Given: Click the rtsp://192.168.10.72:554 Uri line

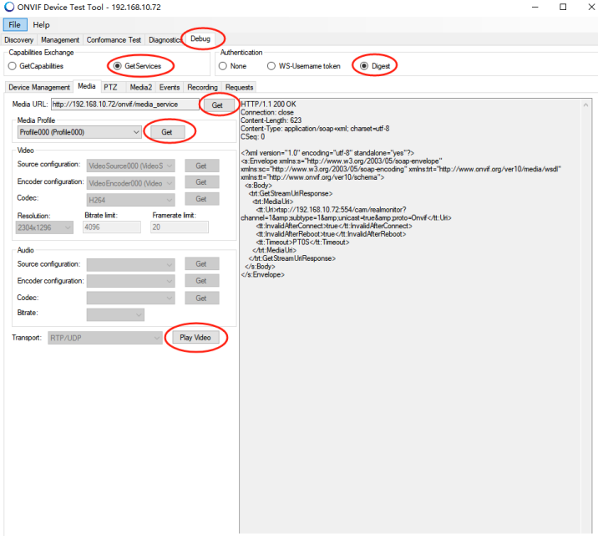Looking at the screenshot, I should coord(331,210).
